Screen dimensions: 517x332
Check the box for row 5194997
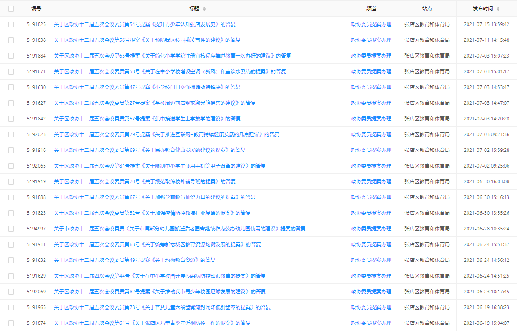coord(11,229)
